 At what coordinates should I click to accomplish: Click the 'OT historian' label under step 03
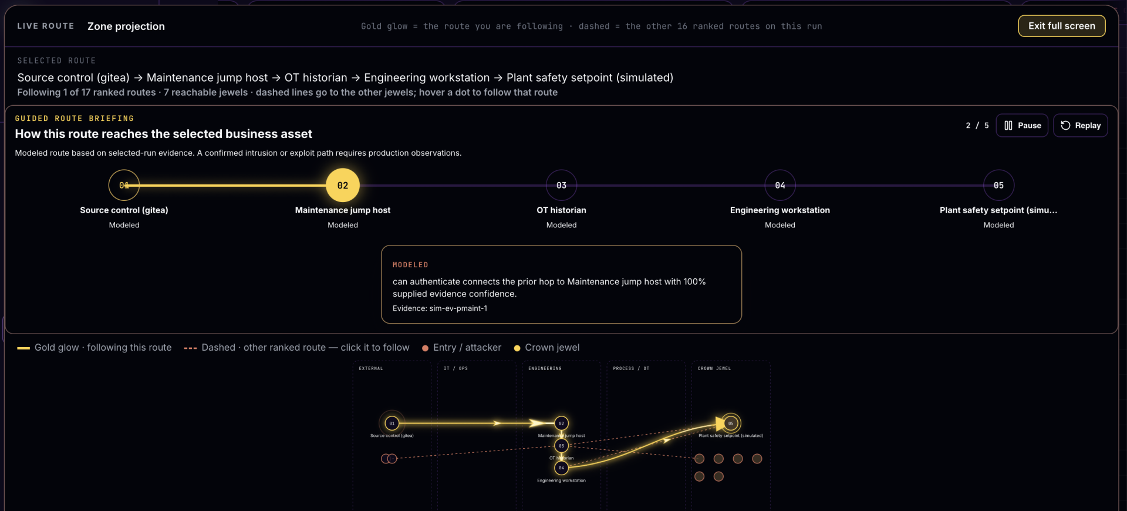tap(561, 210)
